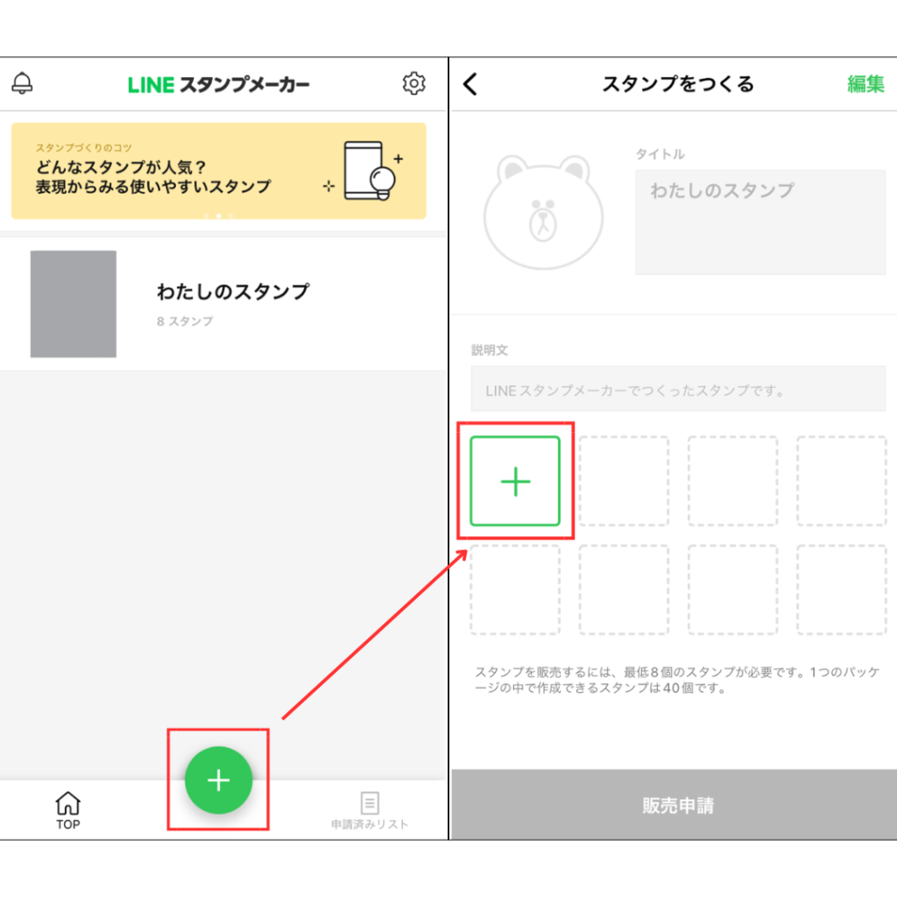Go back with the left chevron arrow
Image resolution: width=897 pixels, height=897 pixels.
point(470,84)
